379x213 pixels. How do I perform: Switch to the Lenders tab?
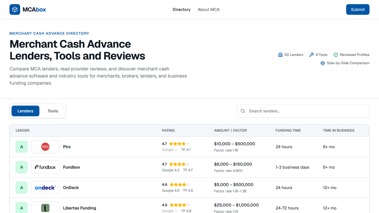(x=25, y=111)
